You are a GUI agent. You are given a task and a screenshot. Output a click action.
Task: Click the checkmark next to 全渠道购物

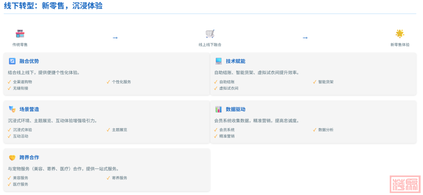[9, 82]
